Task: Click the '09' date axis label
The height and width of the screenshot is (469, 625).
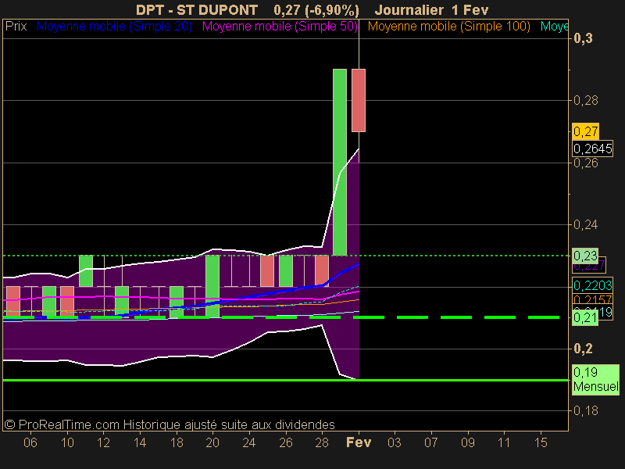Action: [468, 442]
